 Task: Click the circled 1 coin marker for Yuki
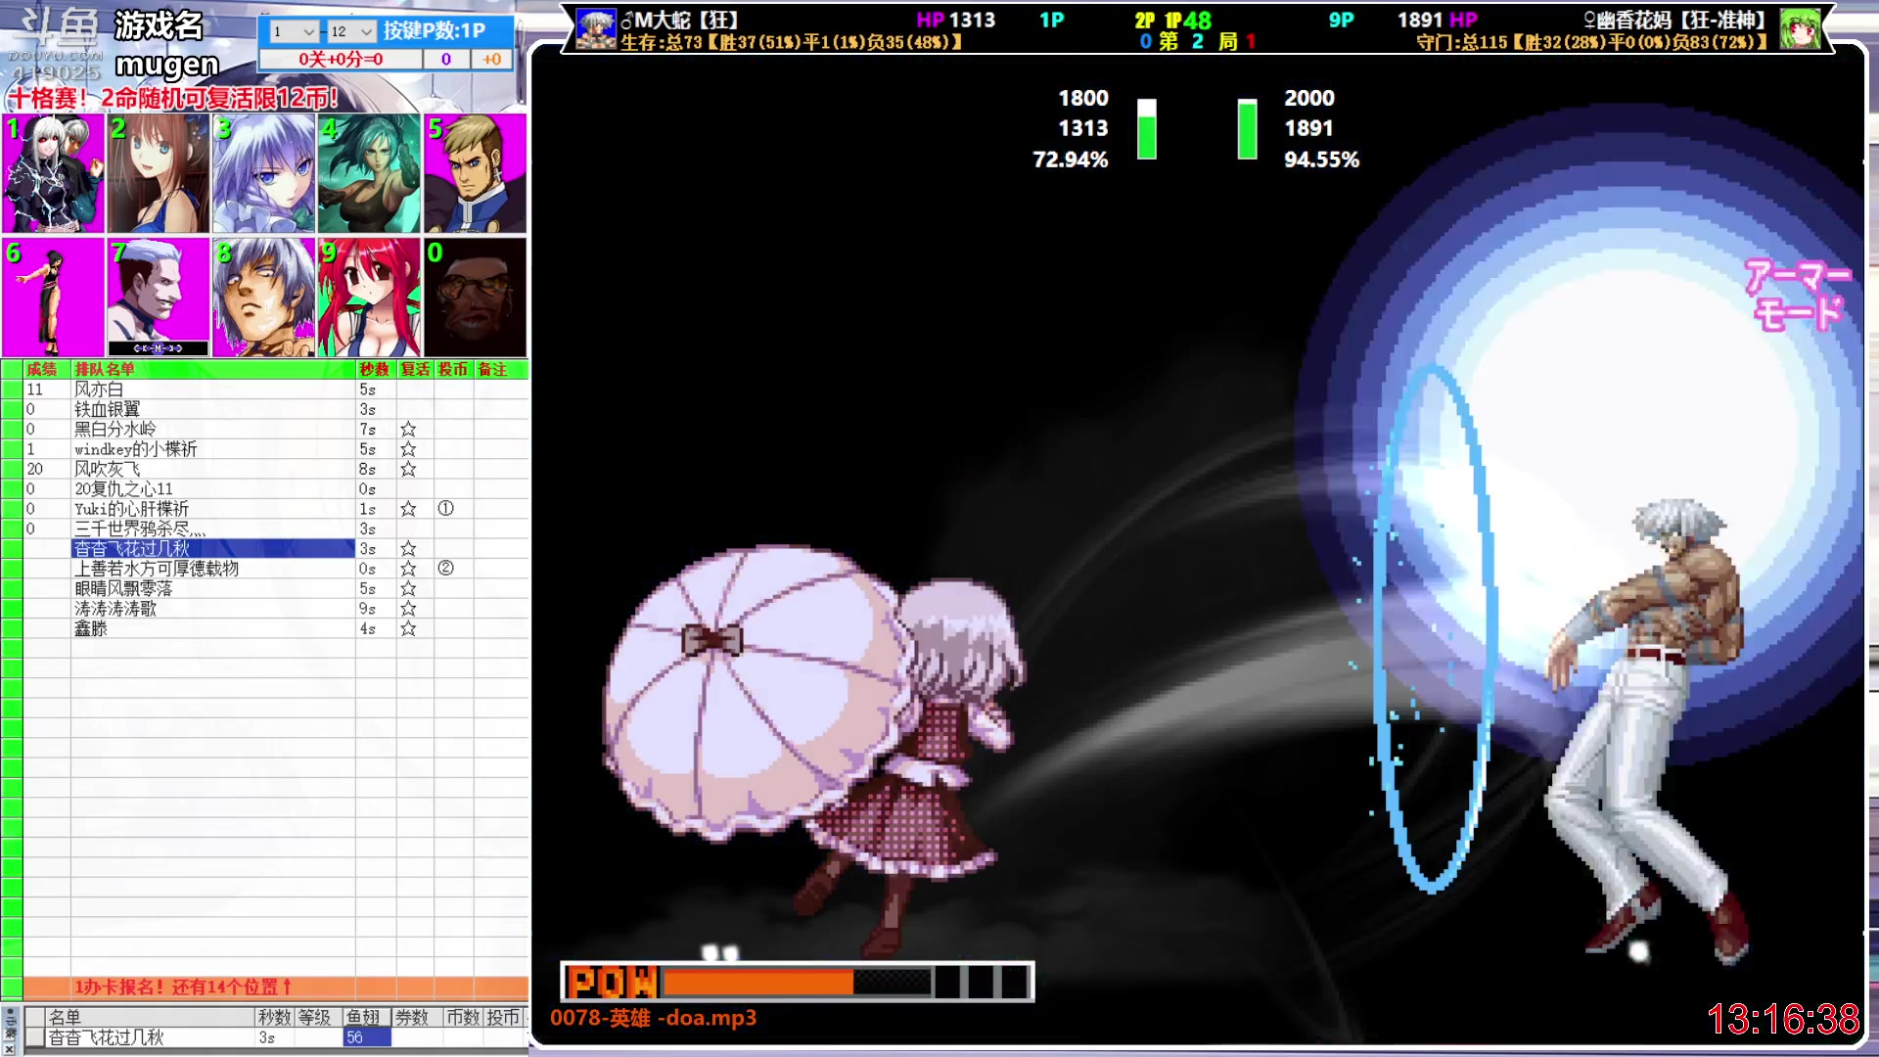tap(445, 509)
